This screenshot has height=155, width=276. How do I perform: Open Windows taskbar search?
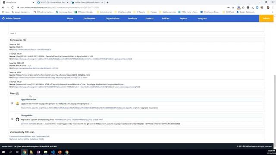(10, 152)
